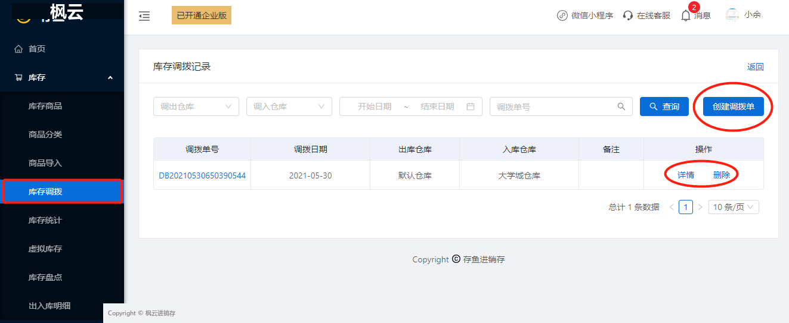
Task: Click the 微信小程序 label
Action: 592,15
